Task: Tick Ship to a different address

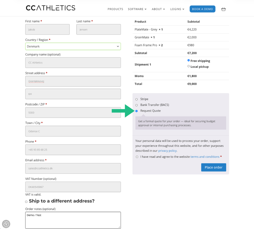Action: (26, 202)
